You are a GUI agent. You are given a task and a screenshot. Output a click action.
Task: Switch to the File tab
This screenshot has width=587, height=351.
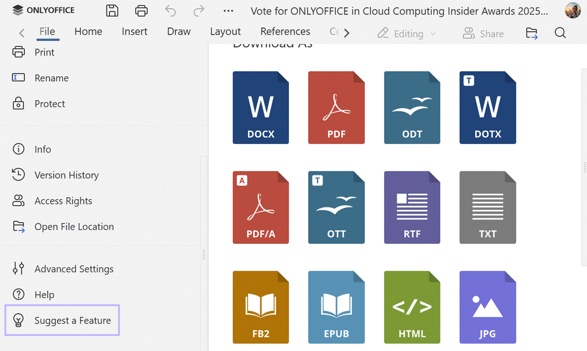coord(47,32)
